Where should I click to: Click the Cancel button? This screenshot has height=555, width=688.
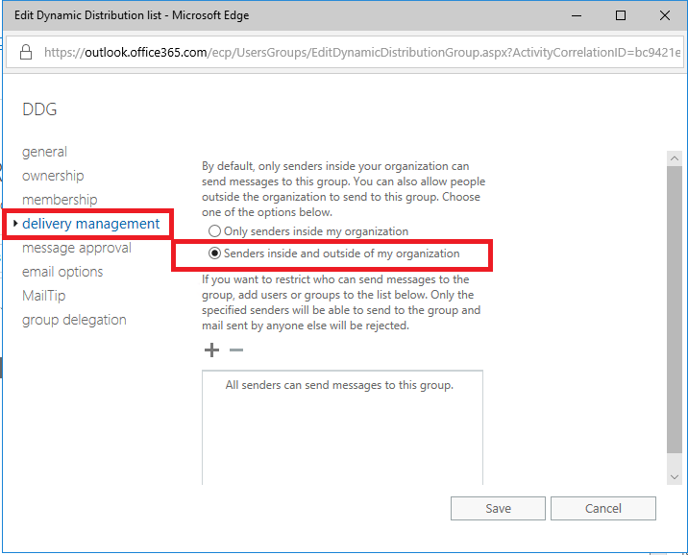[x=603, y=509]
